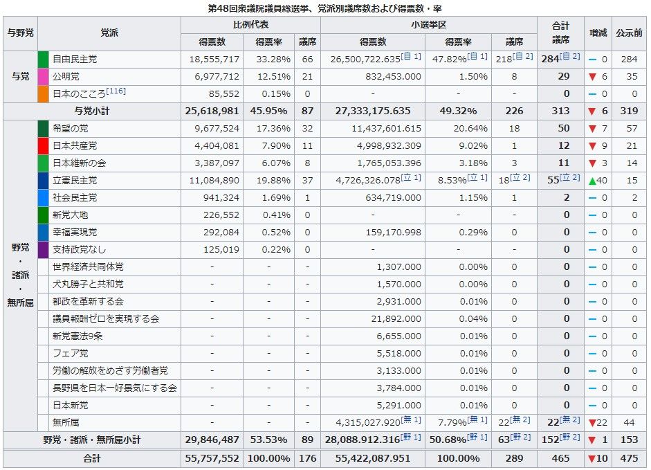Open footnote 無 1 beside 4,315,027.920
The image size is (651, 470).
412,419
